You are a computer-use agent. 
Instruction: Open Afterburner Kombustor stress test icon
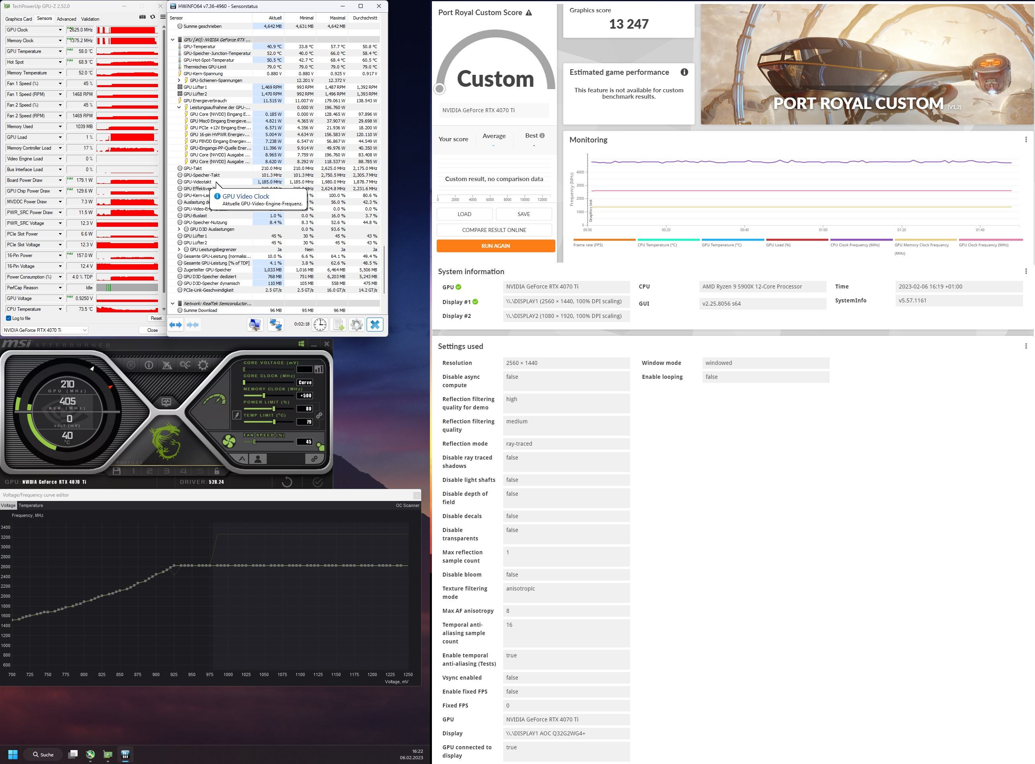pyautogui.click(x=131, y=365)
